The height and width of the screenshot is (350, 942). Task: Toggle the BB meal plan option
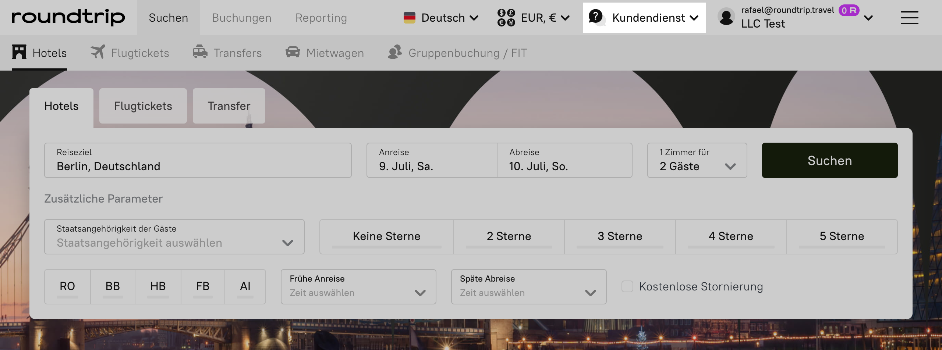113,286
